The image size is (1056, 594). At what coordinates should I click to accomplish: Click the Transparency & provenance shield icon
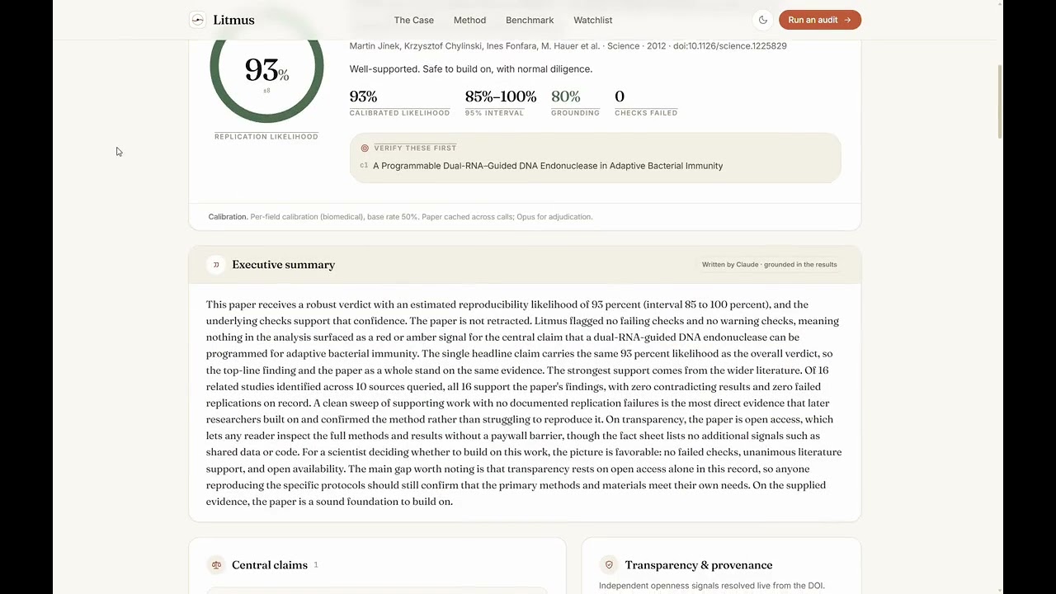609,565
